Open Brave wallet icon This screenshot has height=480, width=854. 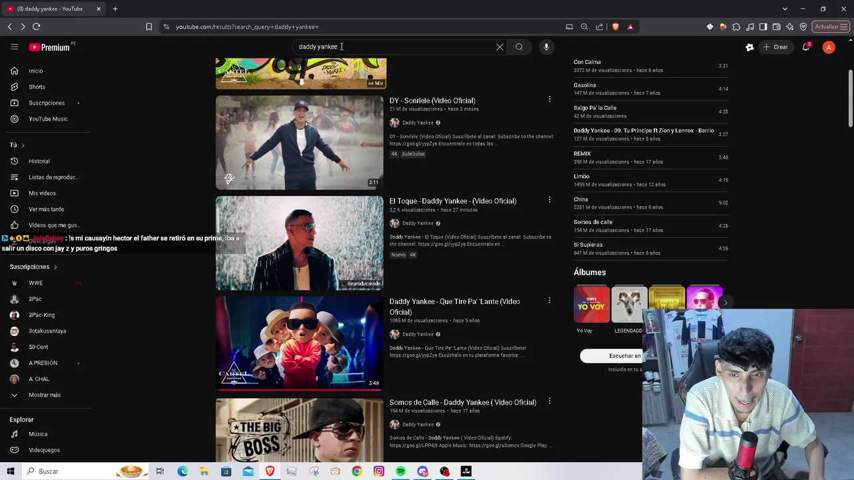click(x=777, y=27)
